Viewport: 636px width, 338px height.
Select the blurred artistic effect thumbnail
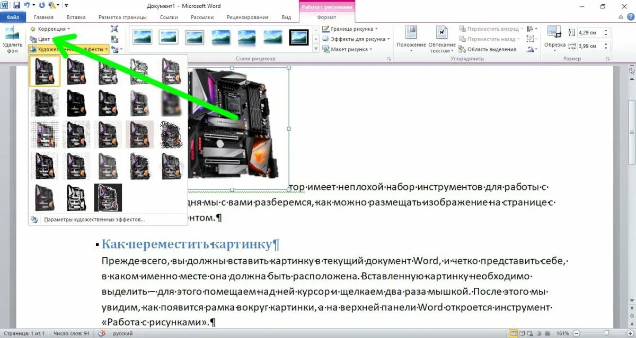(172, 103)
